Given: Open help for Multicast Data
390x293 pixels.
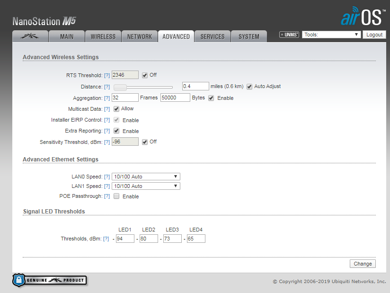Looking at the screenshot, I should [107, 109].
